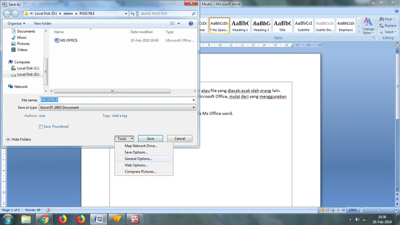Toggle the Save Thumbnail checkbox
The height and width of the screenshot is (225, 400).
tap(41, 127)
